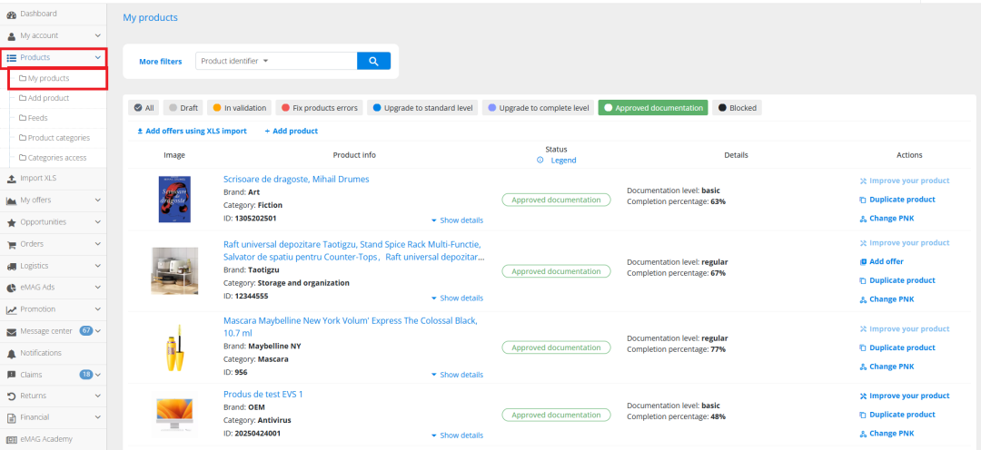Click the Notifications bell icon
981x450 pixels.
(12, 353)
